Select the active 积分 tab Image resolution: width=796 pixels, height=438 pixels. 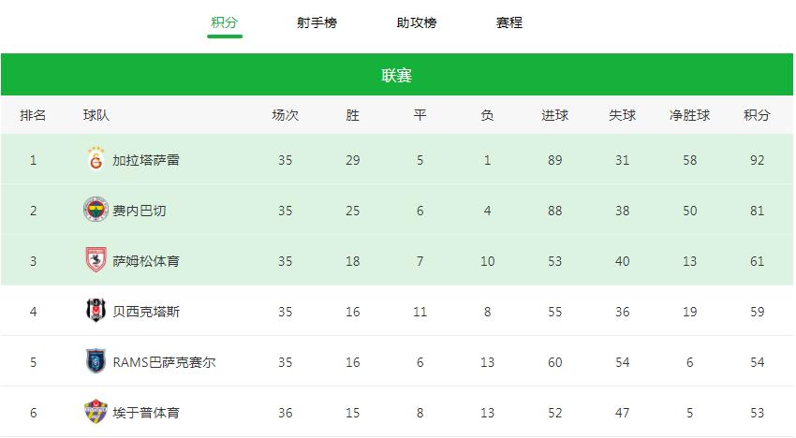[x=225, y=22]
